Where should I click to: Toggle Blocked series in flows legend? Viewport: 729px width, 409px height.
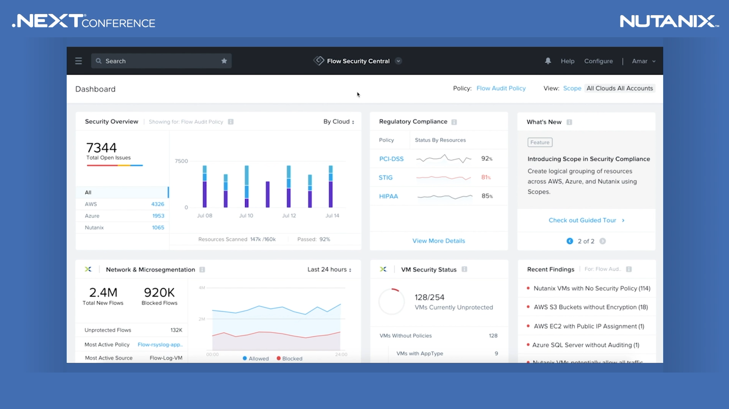click(x=289, y=358)
